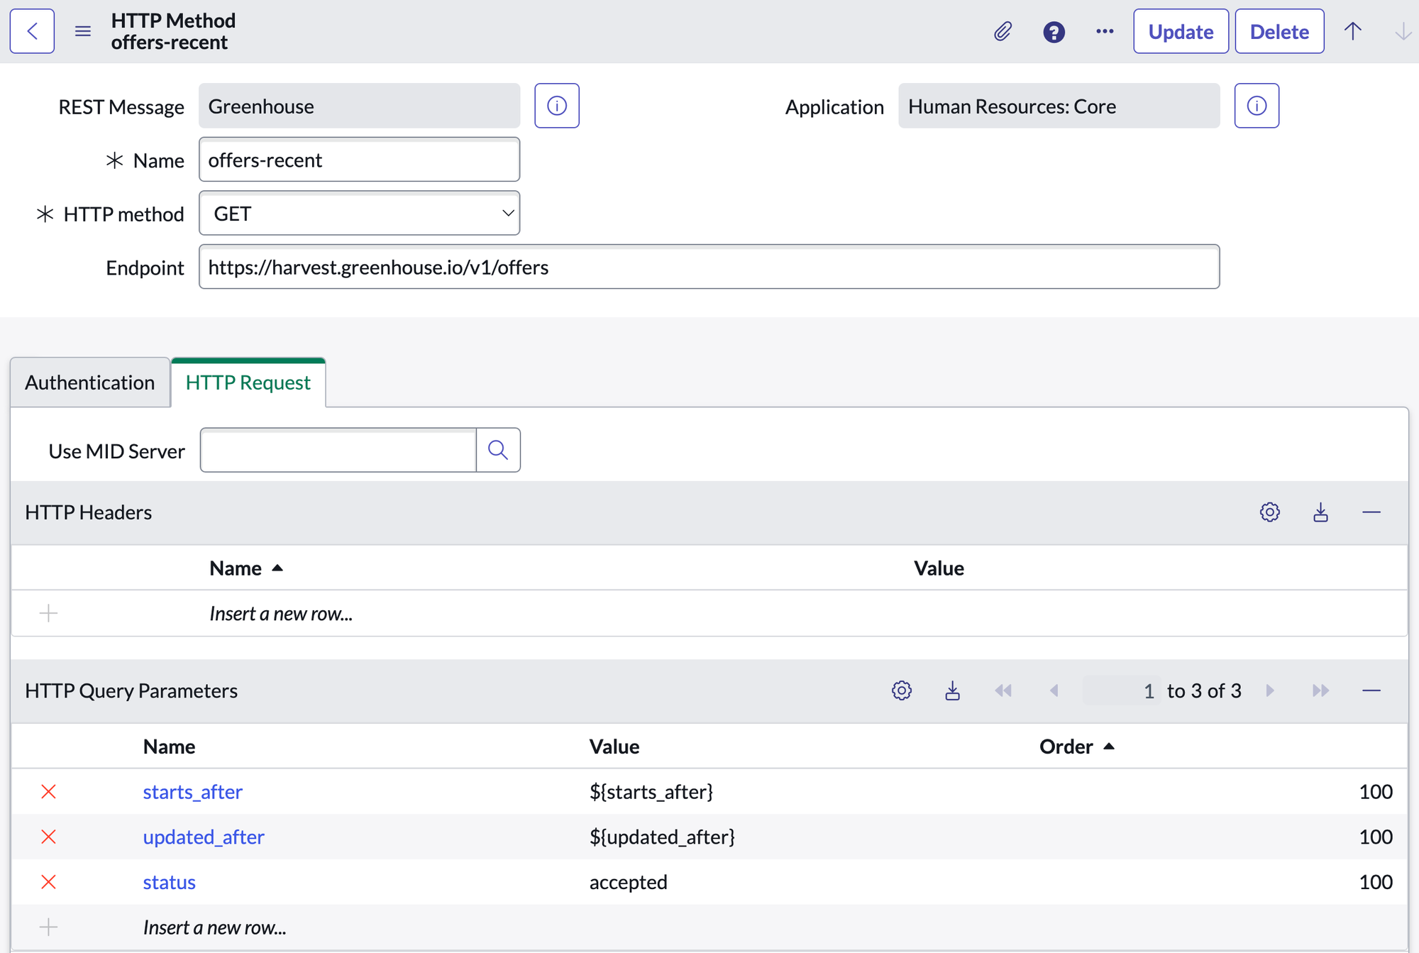The width and height of the screenshot is (1419, 953).
Task: Open HTTP Headers list settings gear
Action: [x=1269, y=512]
